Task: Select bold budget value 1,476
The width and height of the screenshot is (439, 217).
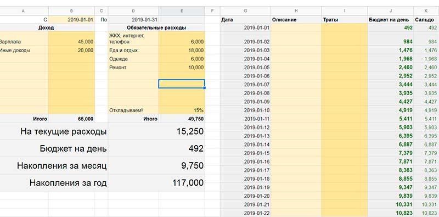Action: click(x=391, y=51)
